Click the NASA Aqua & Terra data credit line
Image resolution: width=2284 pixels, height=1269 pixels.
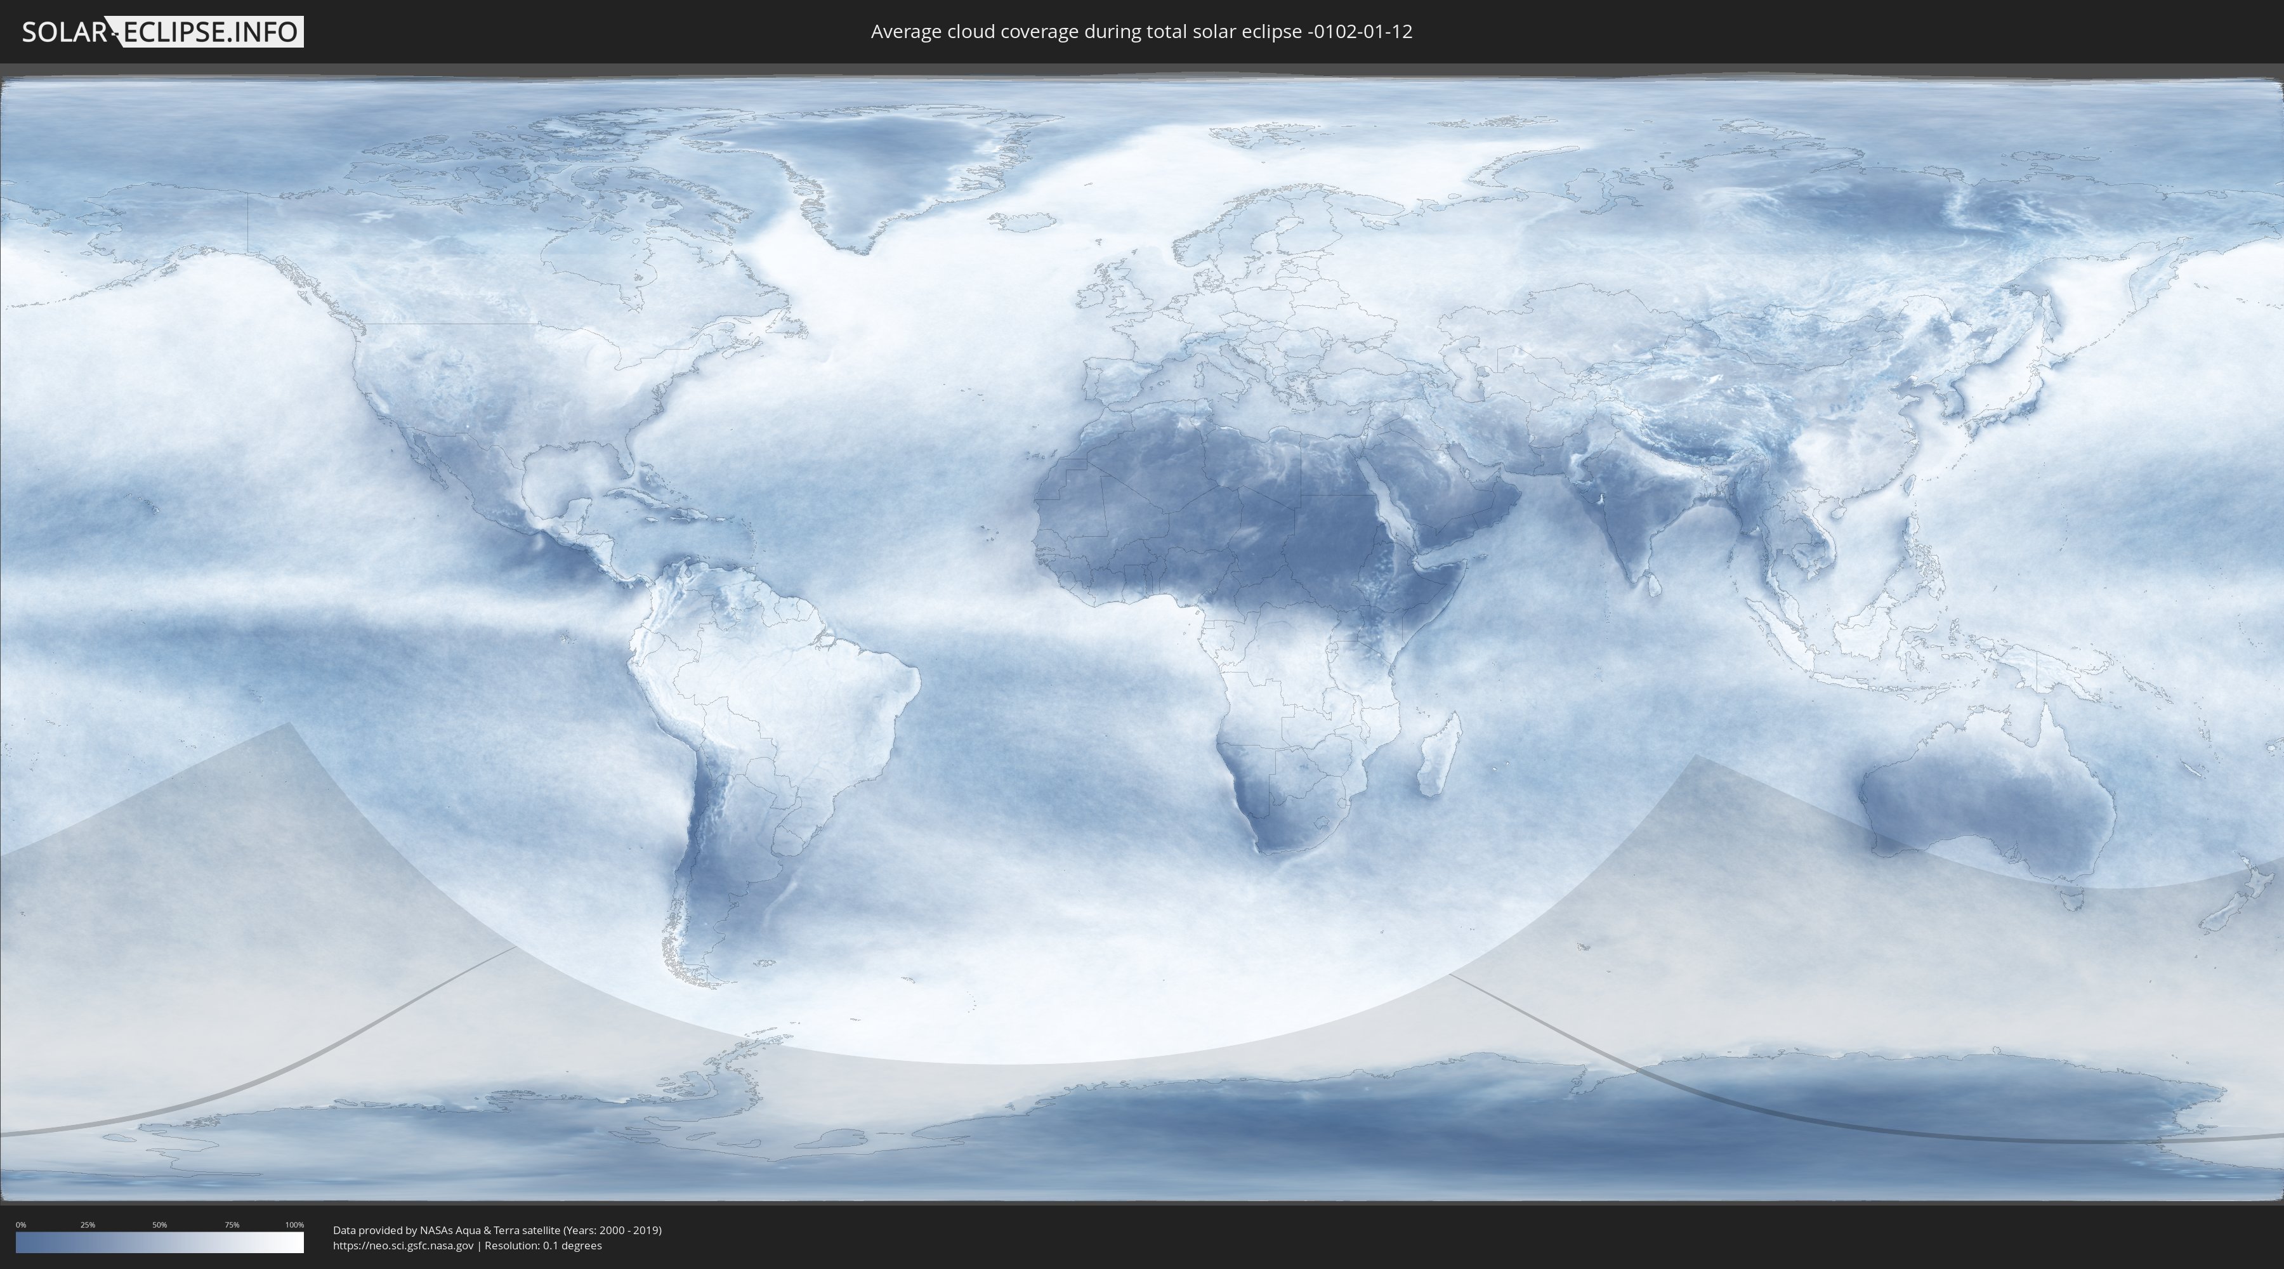497,1230
